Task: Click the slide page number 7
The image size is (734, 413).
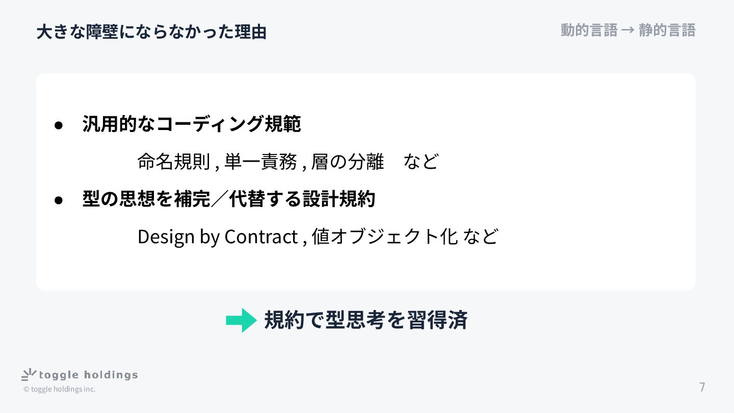Action: point(702,387)
